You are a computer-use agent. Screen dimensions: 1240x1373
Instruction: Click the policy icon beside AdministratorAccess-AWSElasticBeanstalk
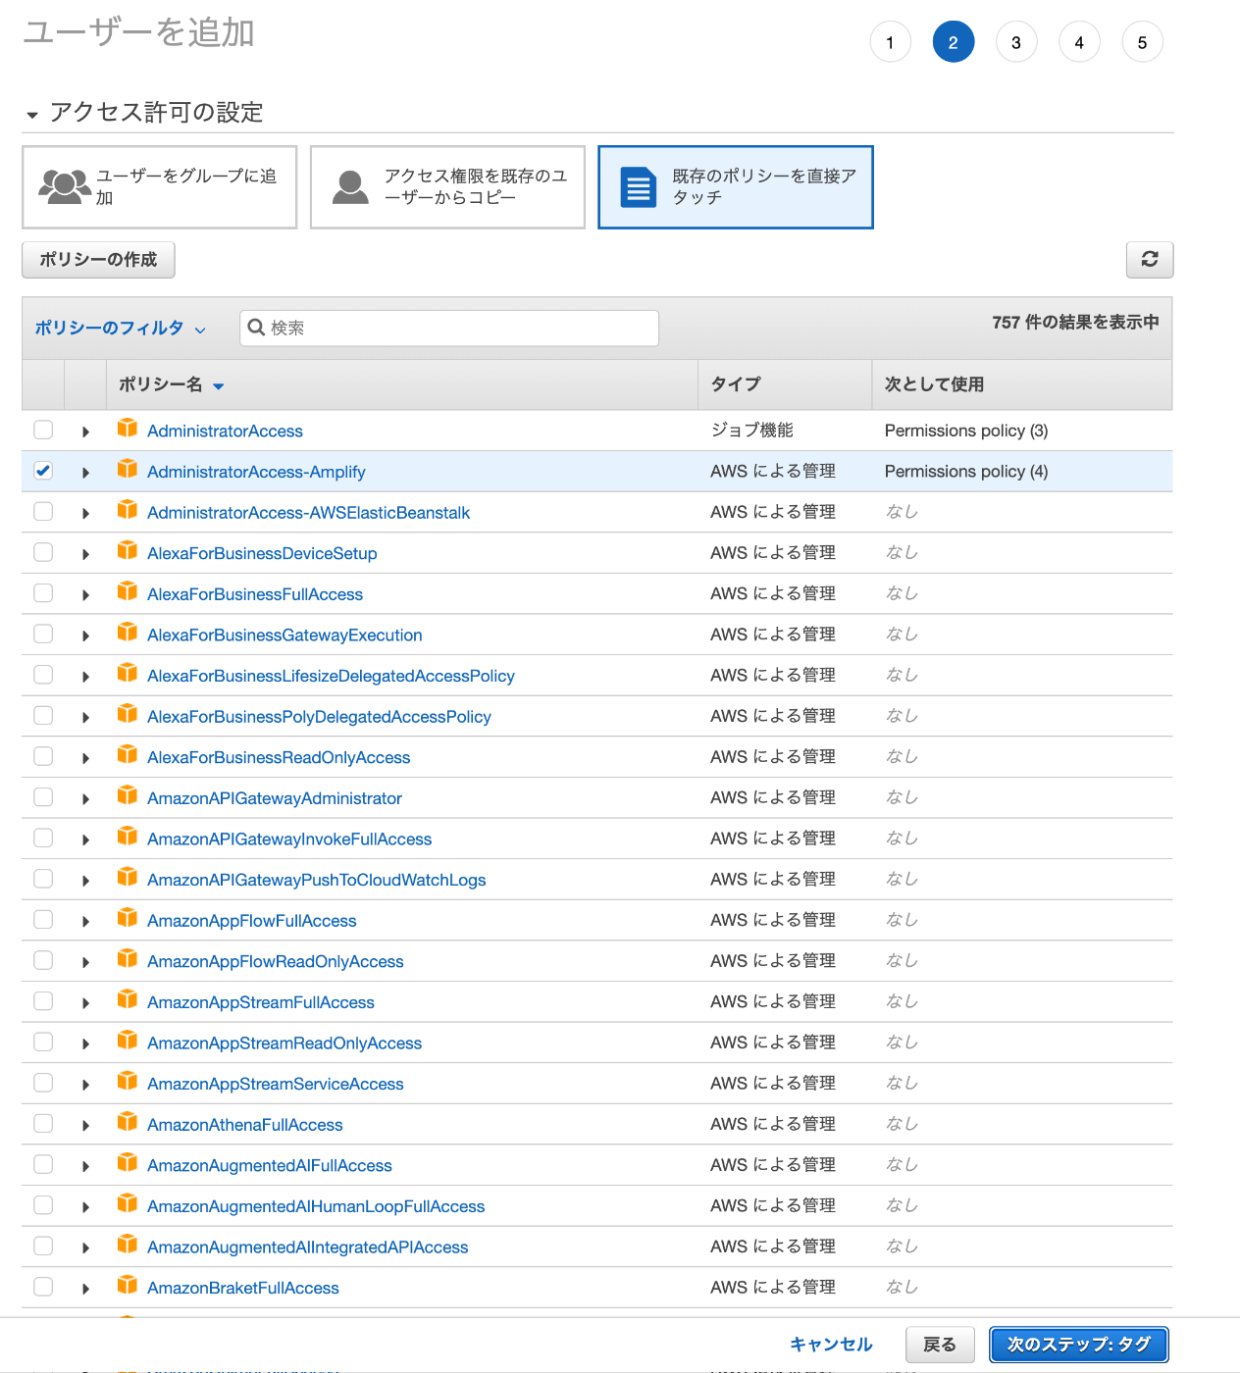128,510
